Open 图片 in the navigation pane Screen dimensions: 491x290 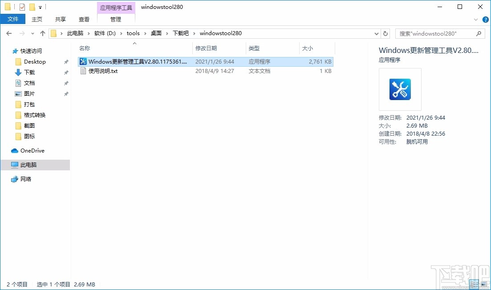click(x=29, y=93)
